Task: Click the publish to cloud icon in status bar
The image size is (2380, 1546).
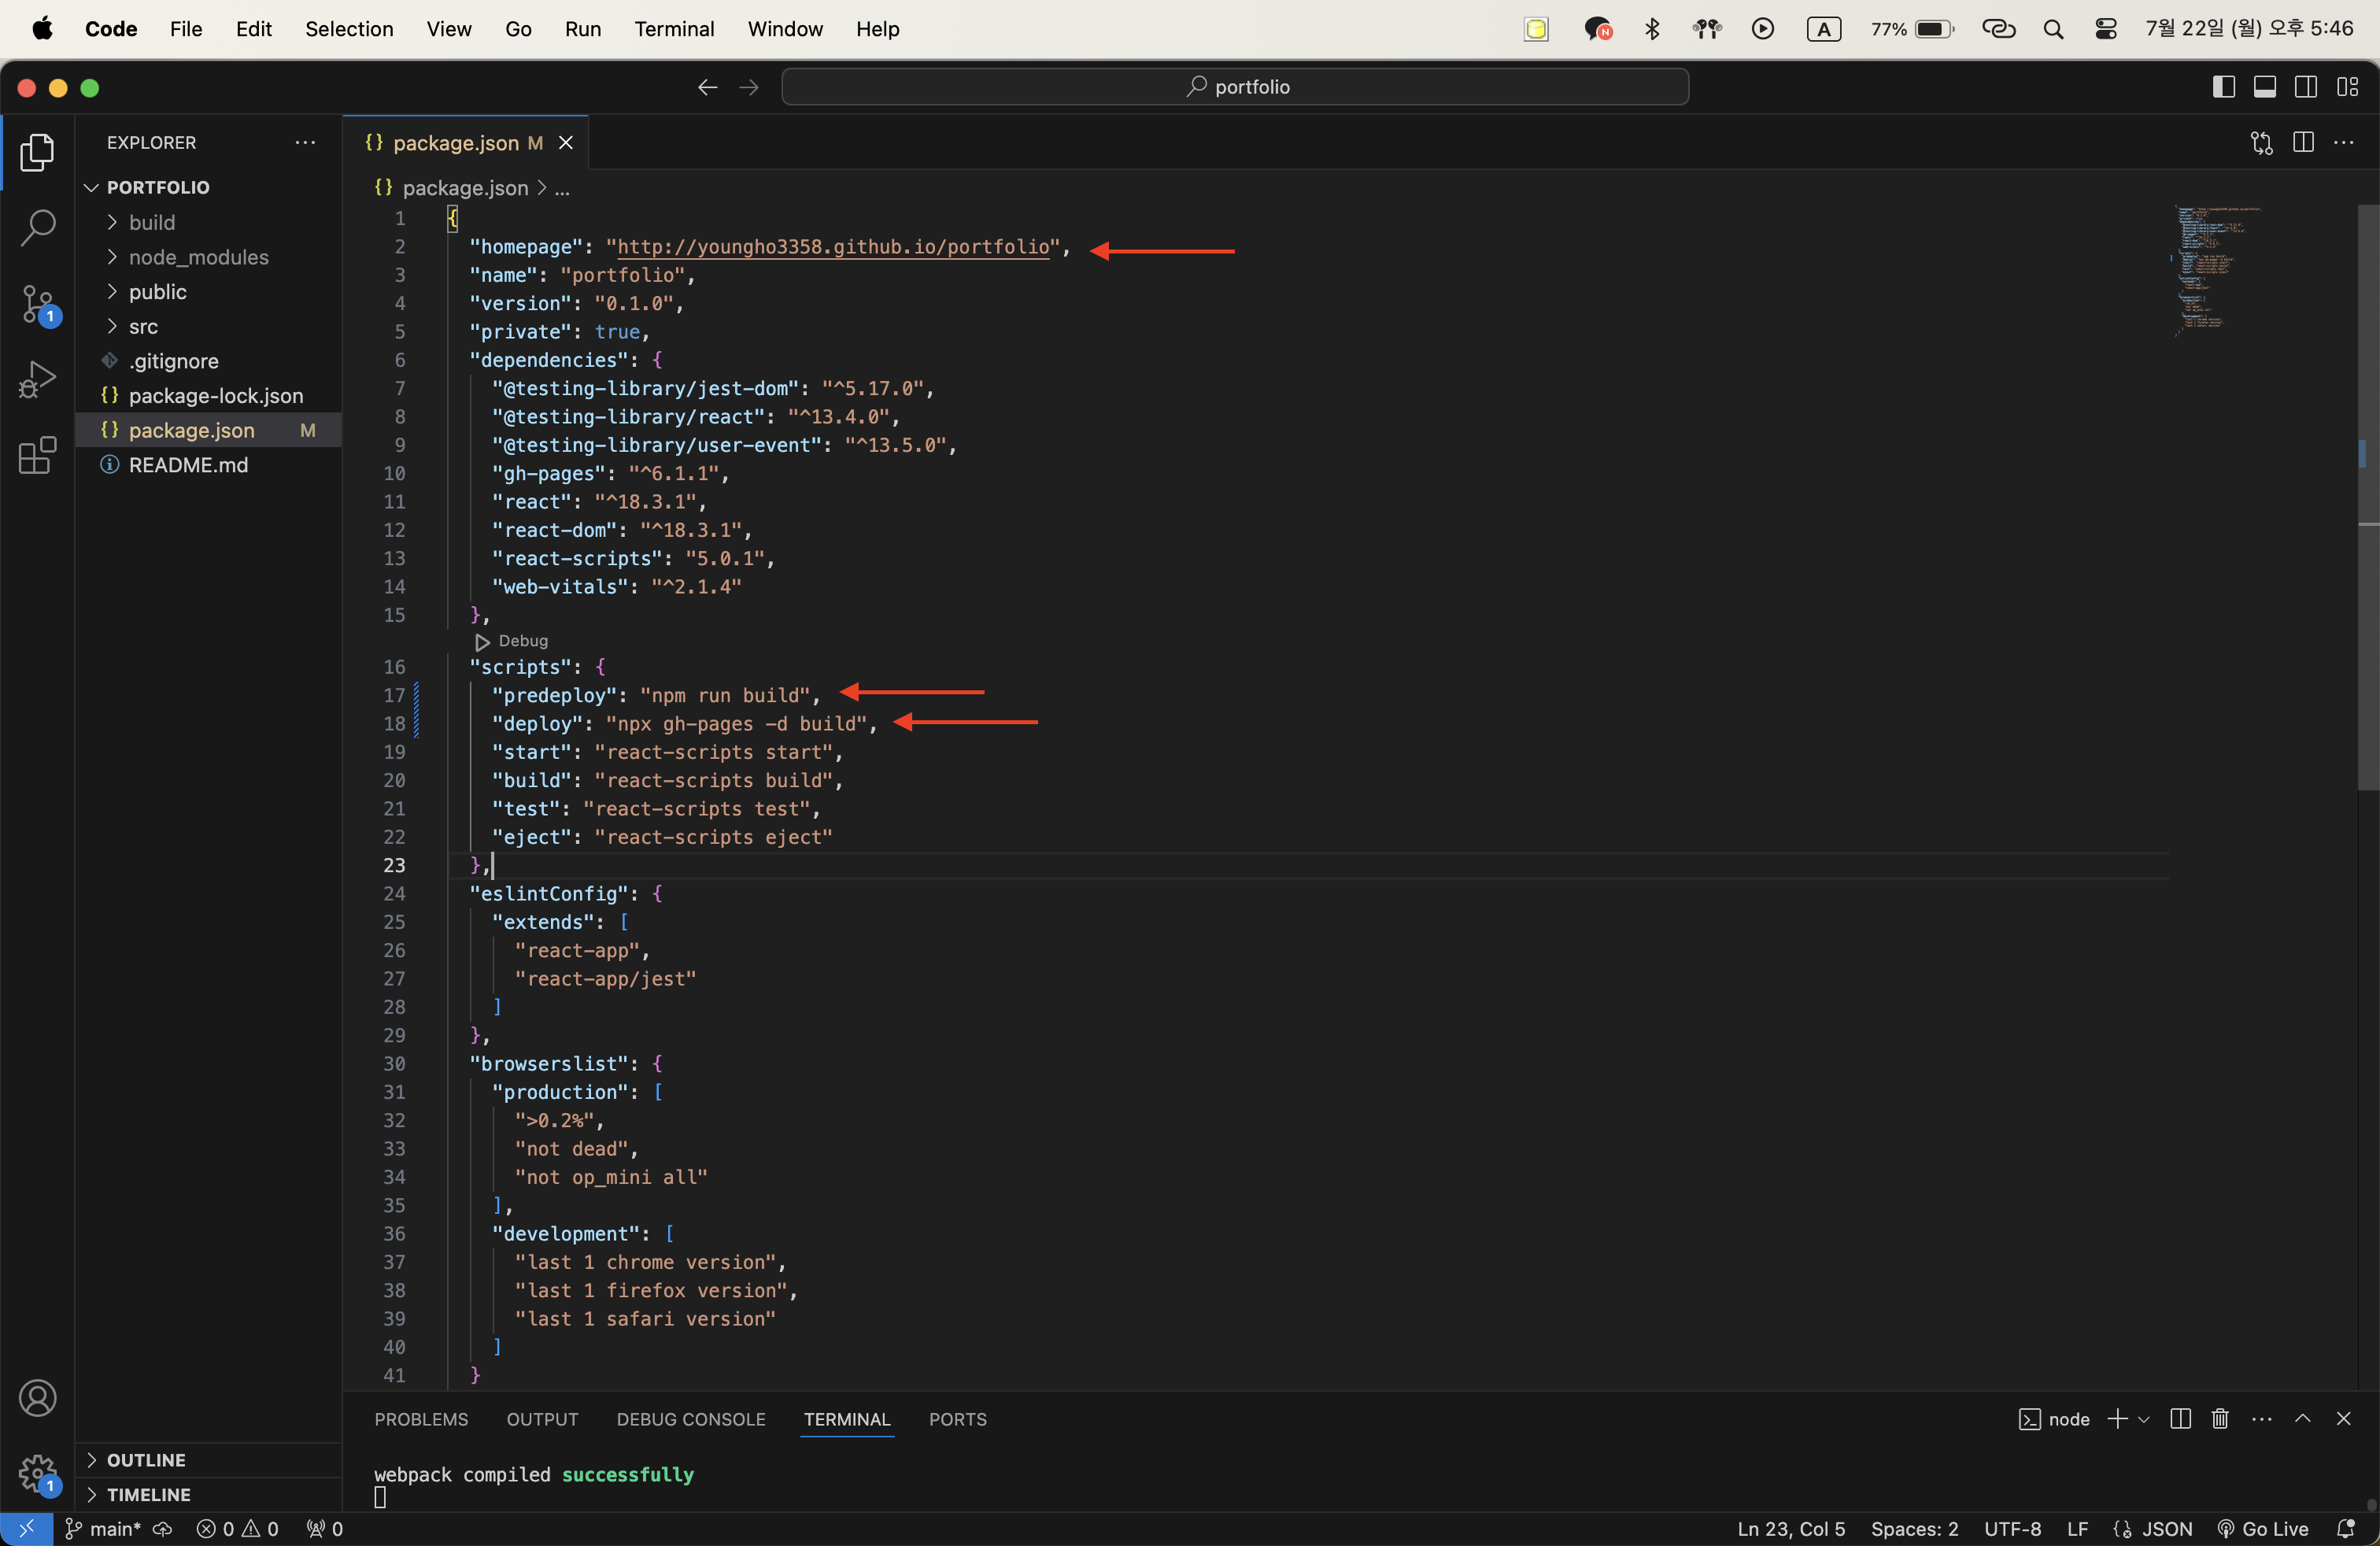Action: pos(163,1529)
